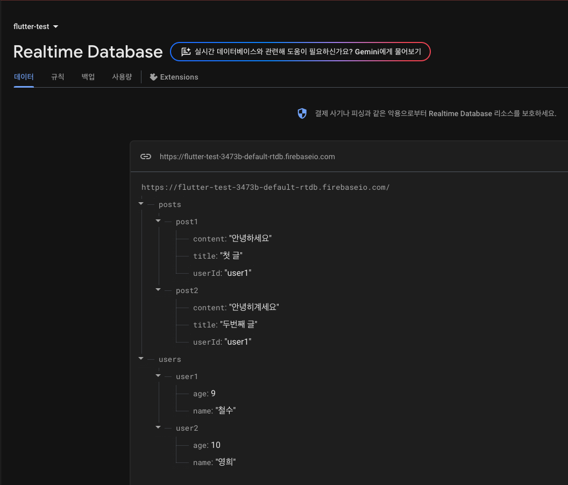Click the title key under post2
568x485 pixels.
click(205, 325)
